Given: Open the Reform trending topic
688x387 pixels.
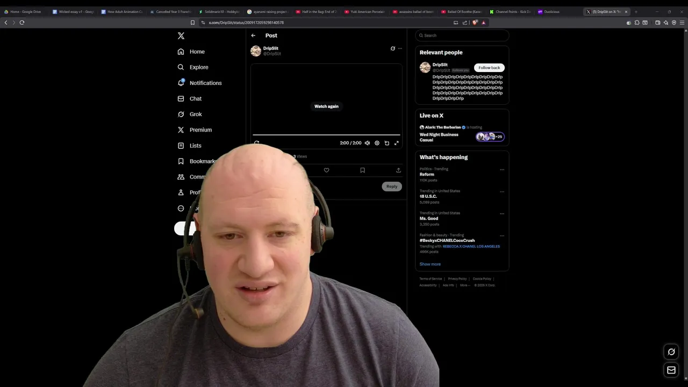Looking at the screenshot, I should [x=427, y=175].
